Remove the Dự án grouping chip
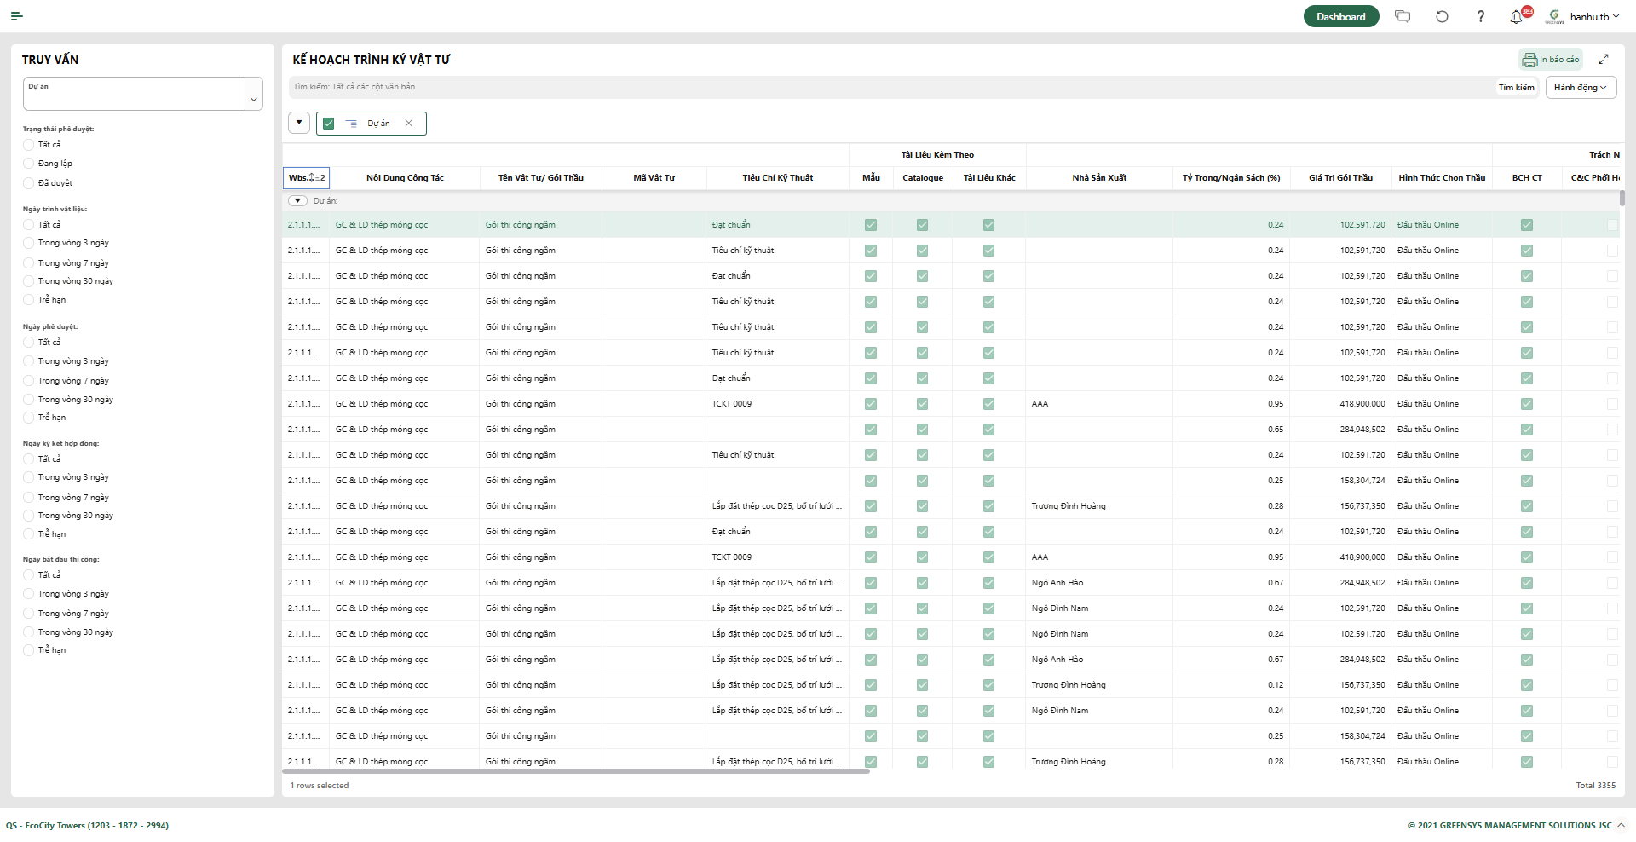The width and height of the screenshot is (1636, 842). pyautogui.click(x=409, y=123)
